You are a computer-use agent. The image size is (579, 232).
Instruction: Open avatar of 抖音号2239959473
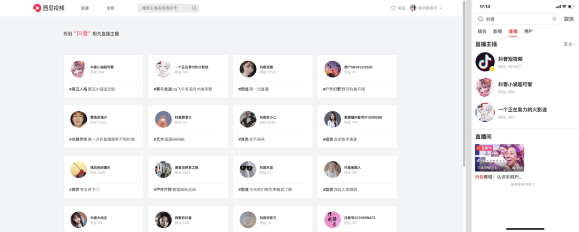(x=333, y=220)
